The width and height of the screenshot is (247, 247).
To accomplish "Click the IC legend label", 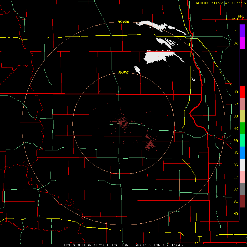I will click(x=235, y=177).
